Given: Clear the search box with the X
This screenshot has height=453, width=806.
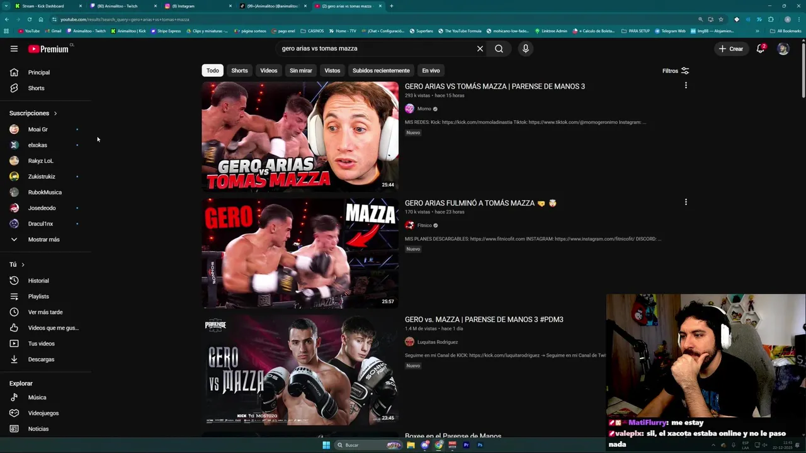Looking at the screenshot, I should [x=480, y=48].
